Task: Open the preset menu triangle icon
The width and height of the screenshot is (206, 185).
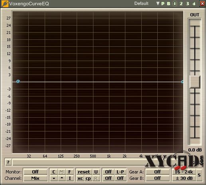Action: (x=158, y=4)
